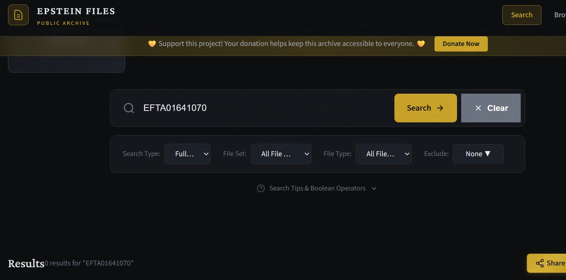This screenshot has width=566, height=280.
Task: Click the document logo icon in header
Action: [x=18, y=15]
